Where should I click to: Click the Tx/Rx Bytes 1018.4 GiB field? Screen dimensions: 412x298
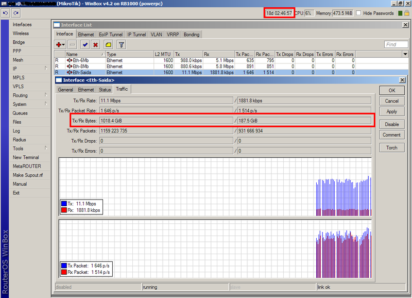(166, 121)
